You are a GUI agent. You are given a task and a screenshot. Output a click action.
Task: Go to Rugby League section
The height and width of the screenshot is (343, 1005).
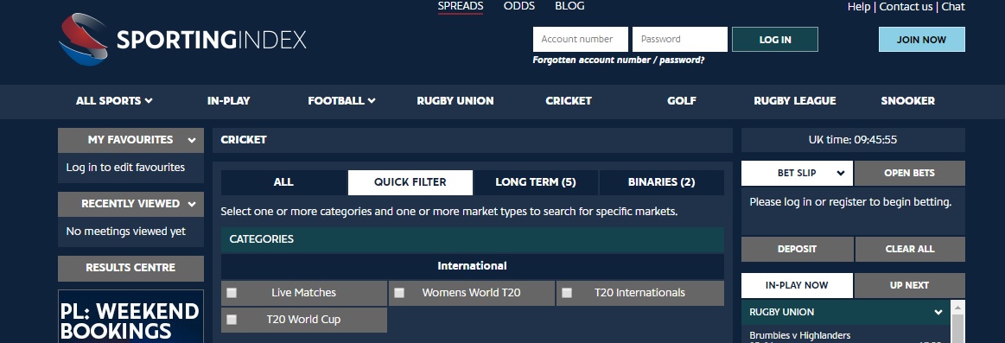point(795,101)
